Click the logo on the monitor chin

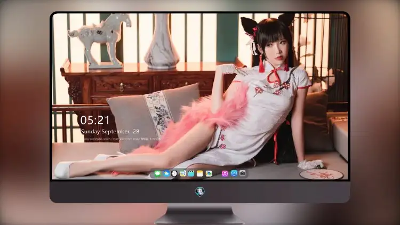200,191
